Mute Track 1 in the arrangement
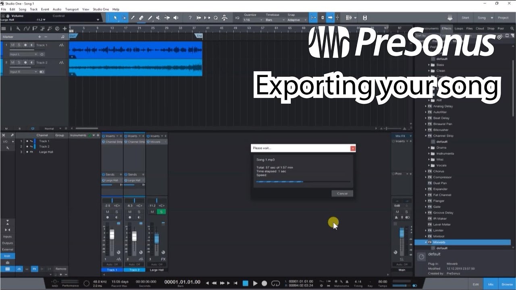The height and width of the screenshot is (290, 516). coord(13,45)
